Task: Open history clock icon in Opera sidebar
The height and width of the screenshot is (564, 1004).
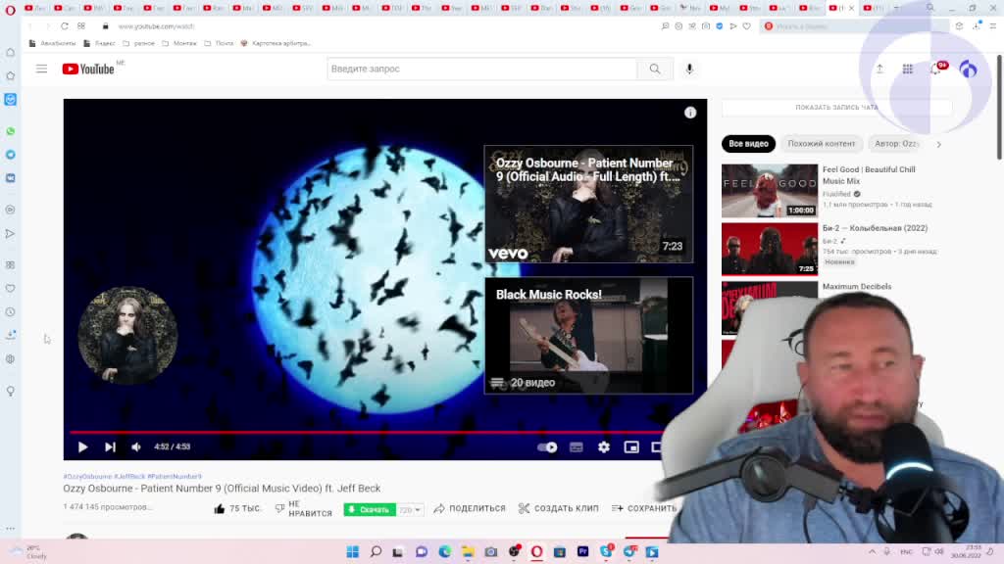Action: tap(10, 312)
